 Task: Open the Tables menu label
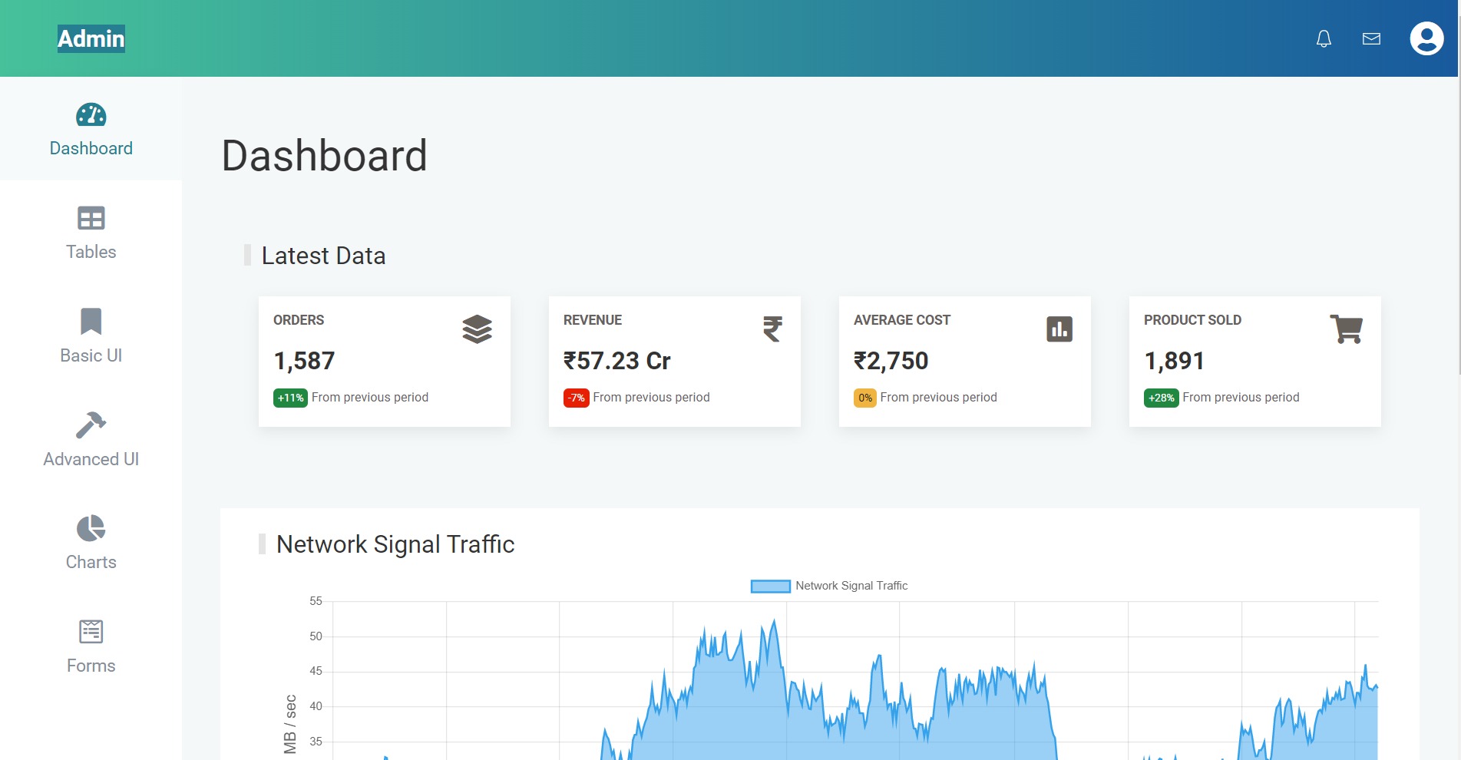point(91,252)
